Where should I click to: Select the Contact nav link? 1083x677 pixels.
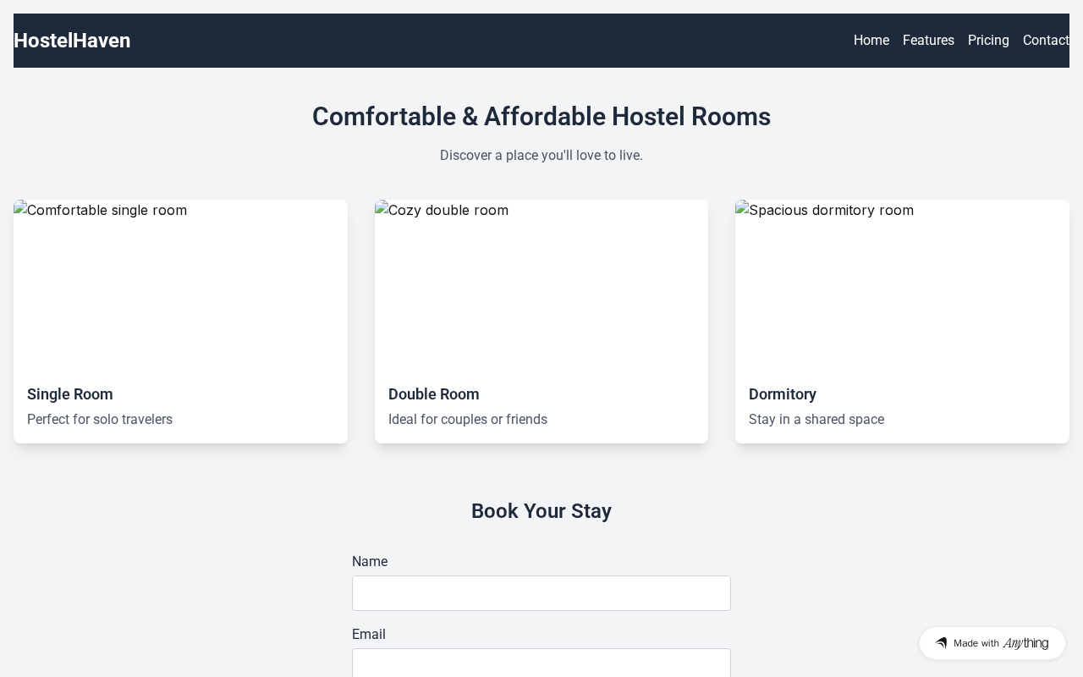(x=1046, y=41)
